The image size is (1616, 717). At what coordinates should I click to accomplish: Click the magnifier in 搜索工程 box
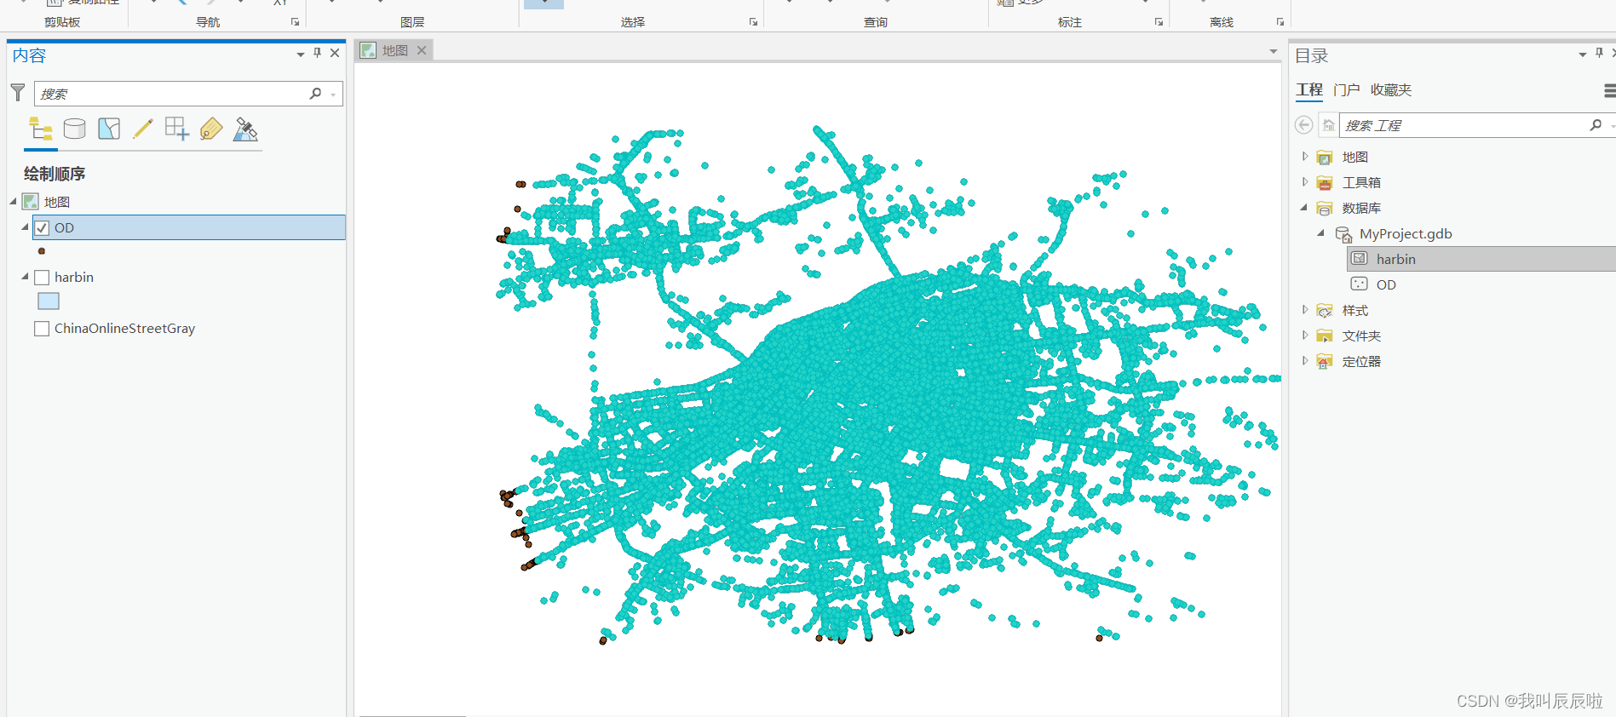[x=1596, y=125]
